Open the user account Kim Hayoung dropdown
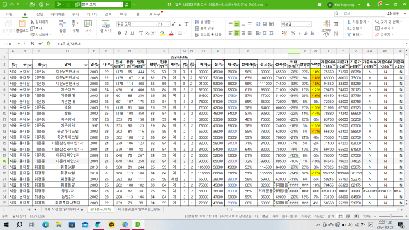The height and width of the screenshot is (230, 409). tap(359, 4)
